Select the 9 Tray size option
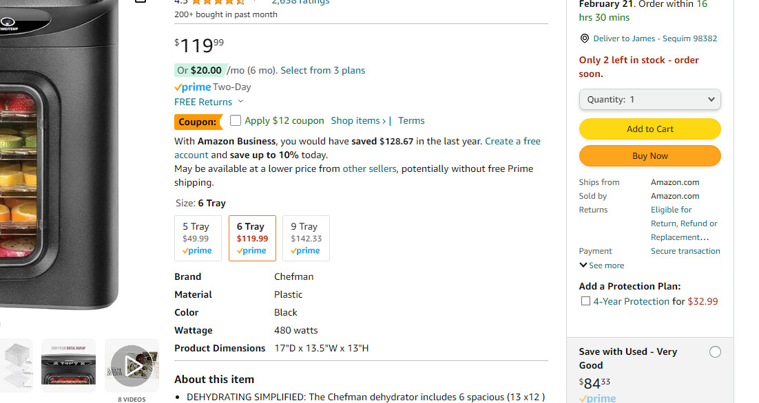Screen dimensions: 759x403 click(x=306, y=238)
